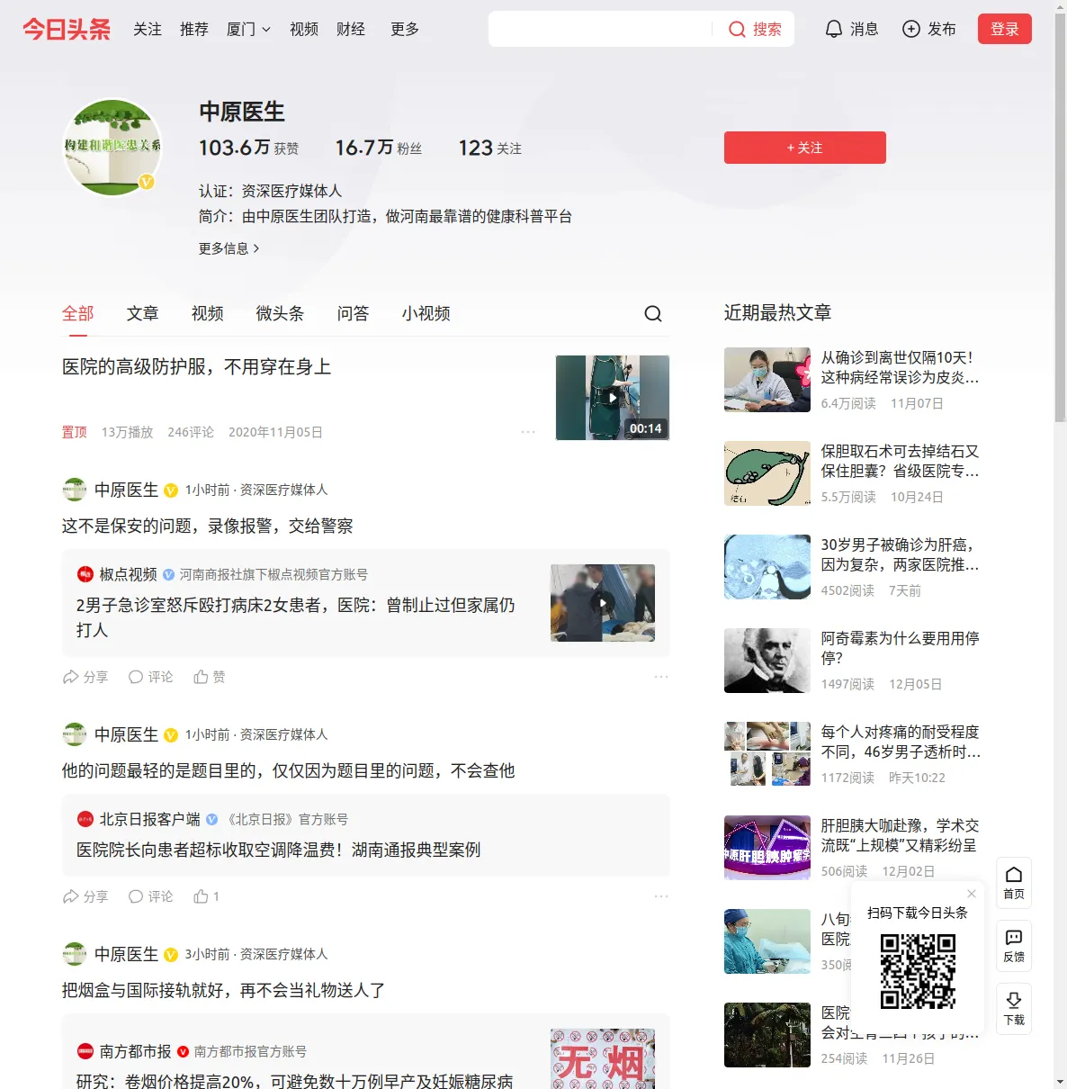Viewport: 1067px width, 1089px height.
Task: Select the 全部 tab
Action: coord(77,313)
